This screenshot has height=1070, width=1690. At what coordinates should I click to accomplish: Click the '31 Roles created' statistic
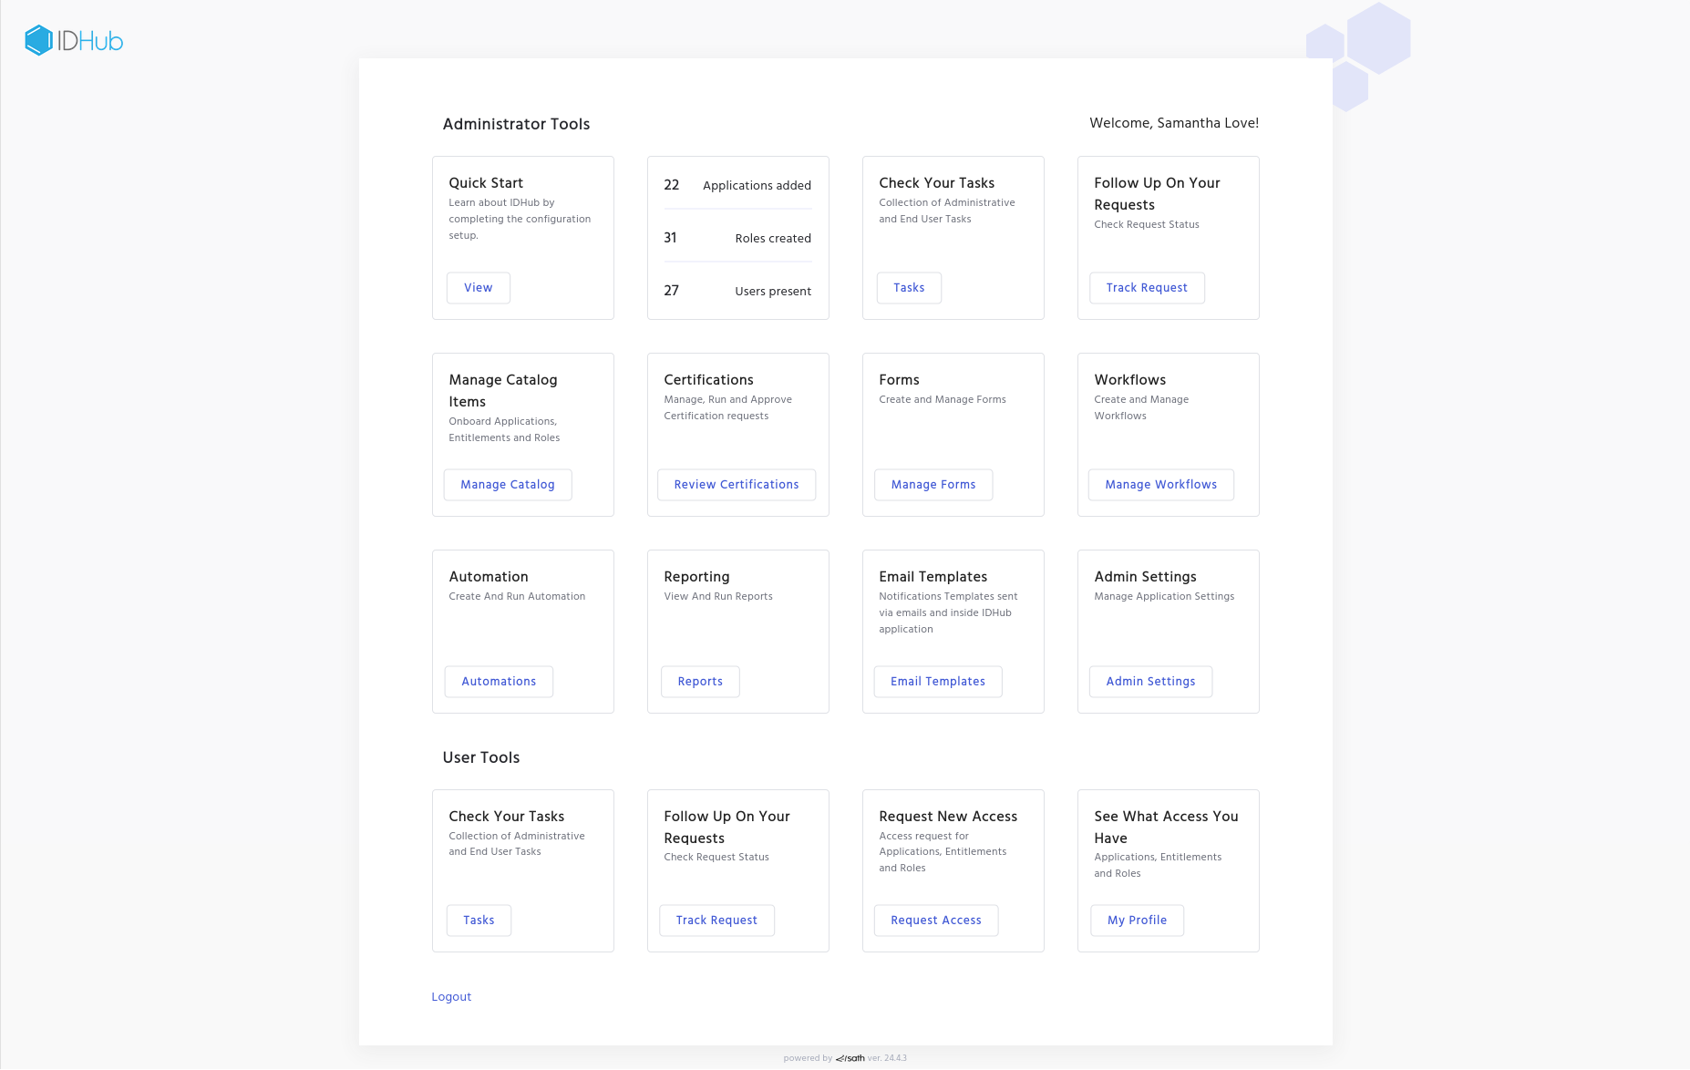[737, 238]
